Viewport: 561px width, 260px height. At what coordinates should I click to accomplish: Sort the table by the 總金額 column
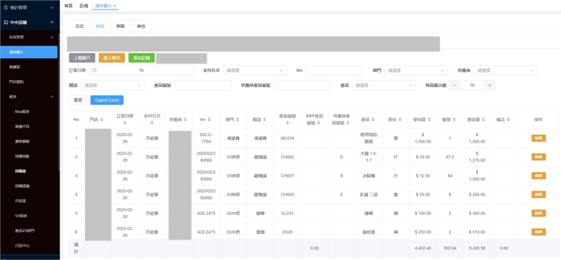[x=483, y=119]
